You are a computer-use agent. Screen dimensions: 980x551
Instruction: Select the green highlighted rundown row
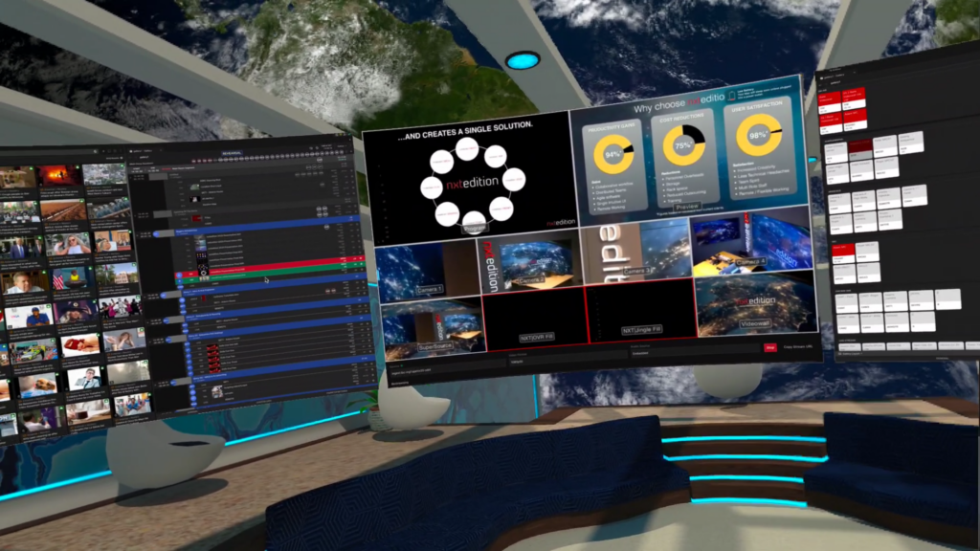pyautogui.click(x=270, y=273)
